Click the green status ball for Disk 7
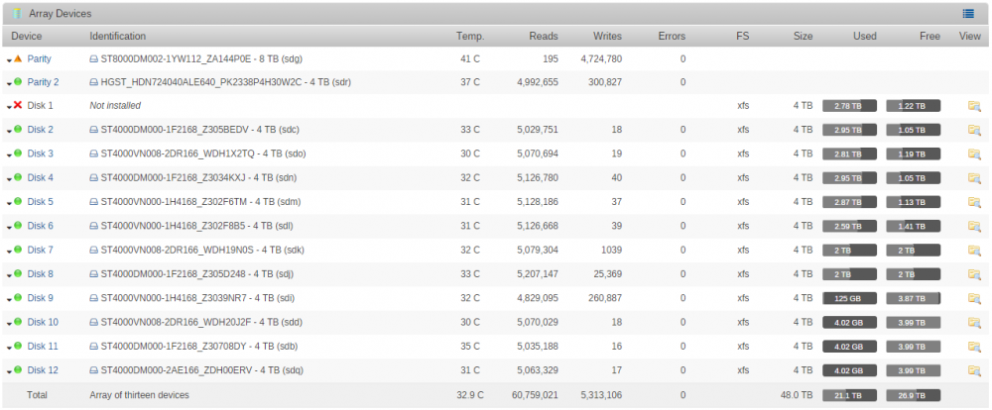The height and width of the screenshot is (410, 992). 18,250
